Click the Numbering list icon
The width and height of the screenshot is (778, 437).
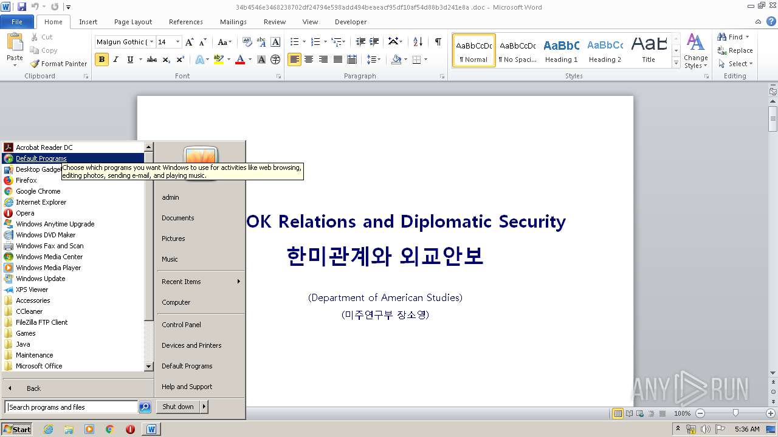[315, 42]
